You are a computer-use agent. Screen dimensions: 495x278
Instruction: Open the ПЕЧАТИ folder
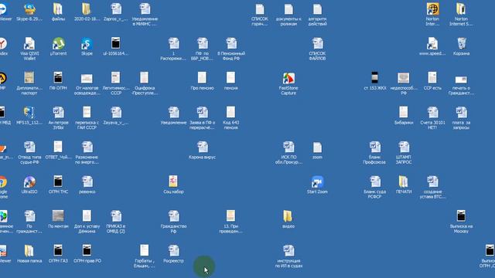pyautogui.click(x=404, y=182)
